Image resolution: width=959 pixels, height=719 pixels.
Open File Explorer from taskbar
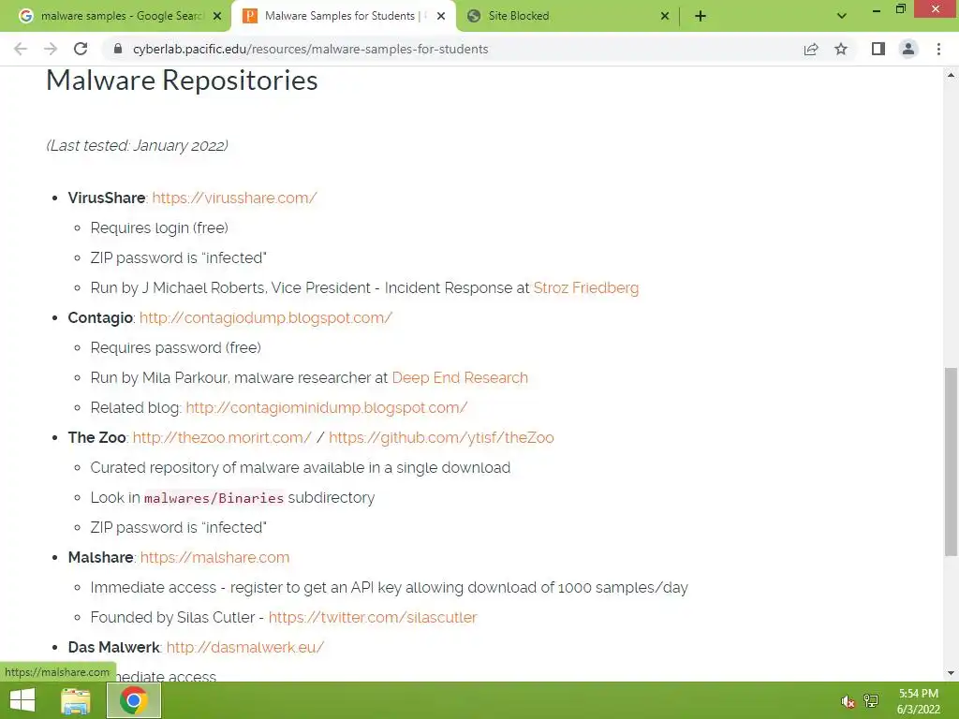(76, 700)
